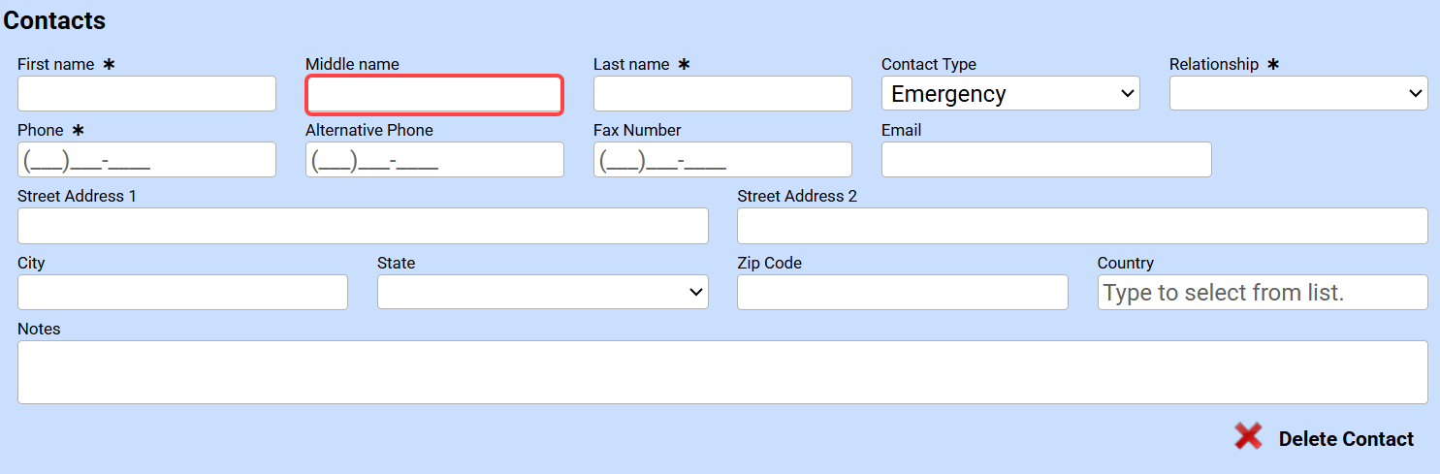
Task: Select the Last name text box
Action: coord(722,94)
